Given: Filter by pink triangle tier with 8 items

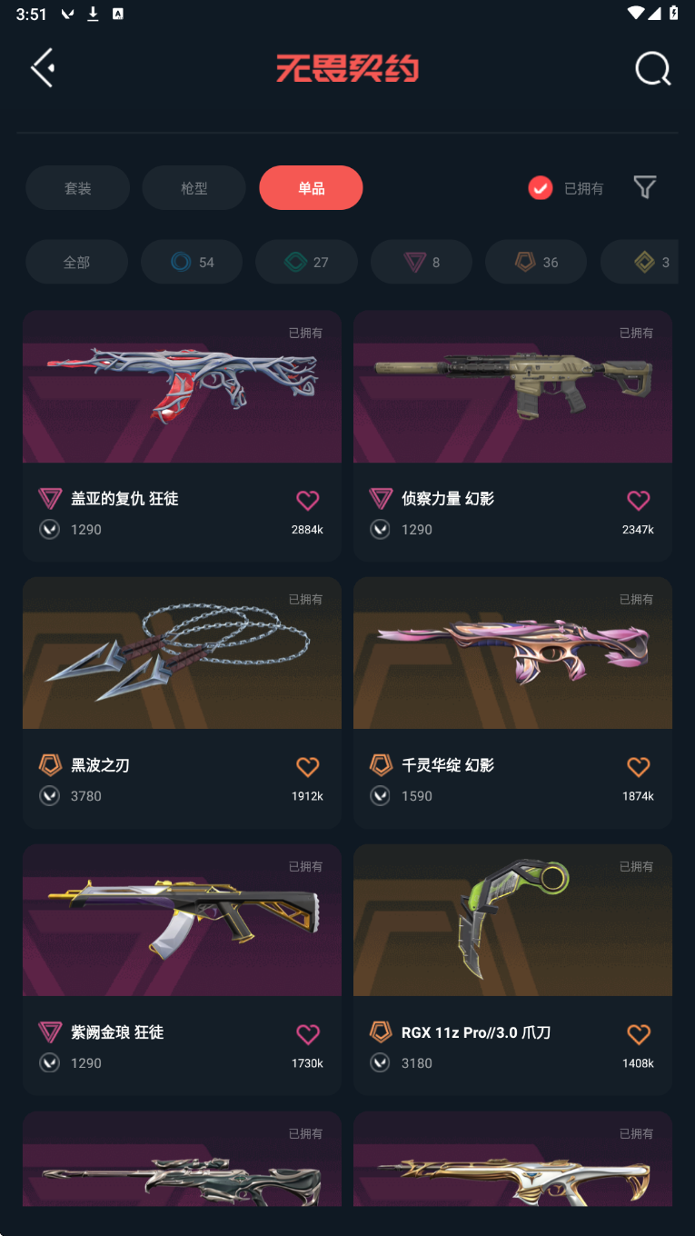Looking at the screenshot, I should coord(422,262).
